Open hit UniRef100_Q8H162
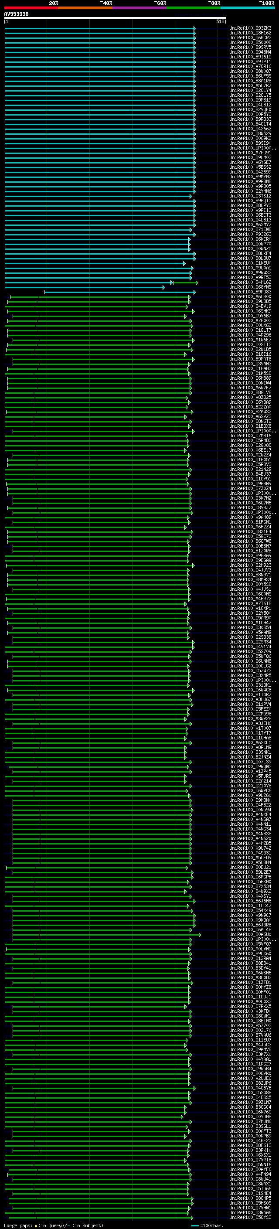279x1229 pixels. pos(250,33)
